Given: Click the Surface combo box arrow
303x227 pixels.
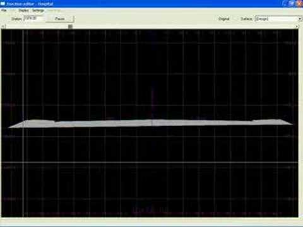Looking at the screenshot, I should pyautogui.click(x=300, y=19).
